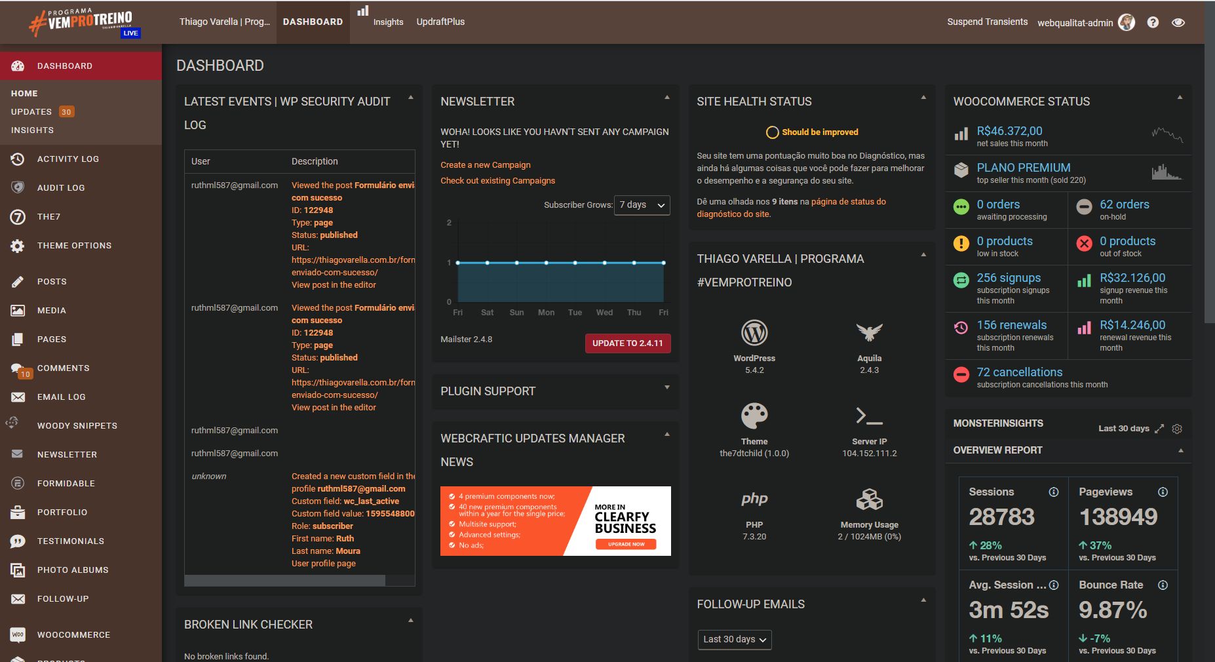Collapse the Site Health Status widget

click(923, 98)
